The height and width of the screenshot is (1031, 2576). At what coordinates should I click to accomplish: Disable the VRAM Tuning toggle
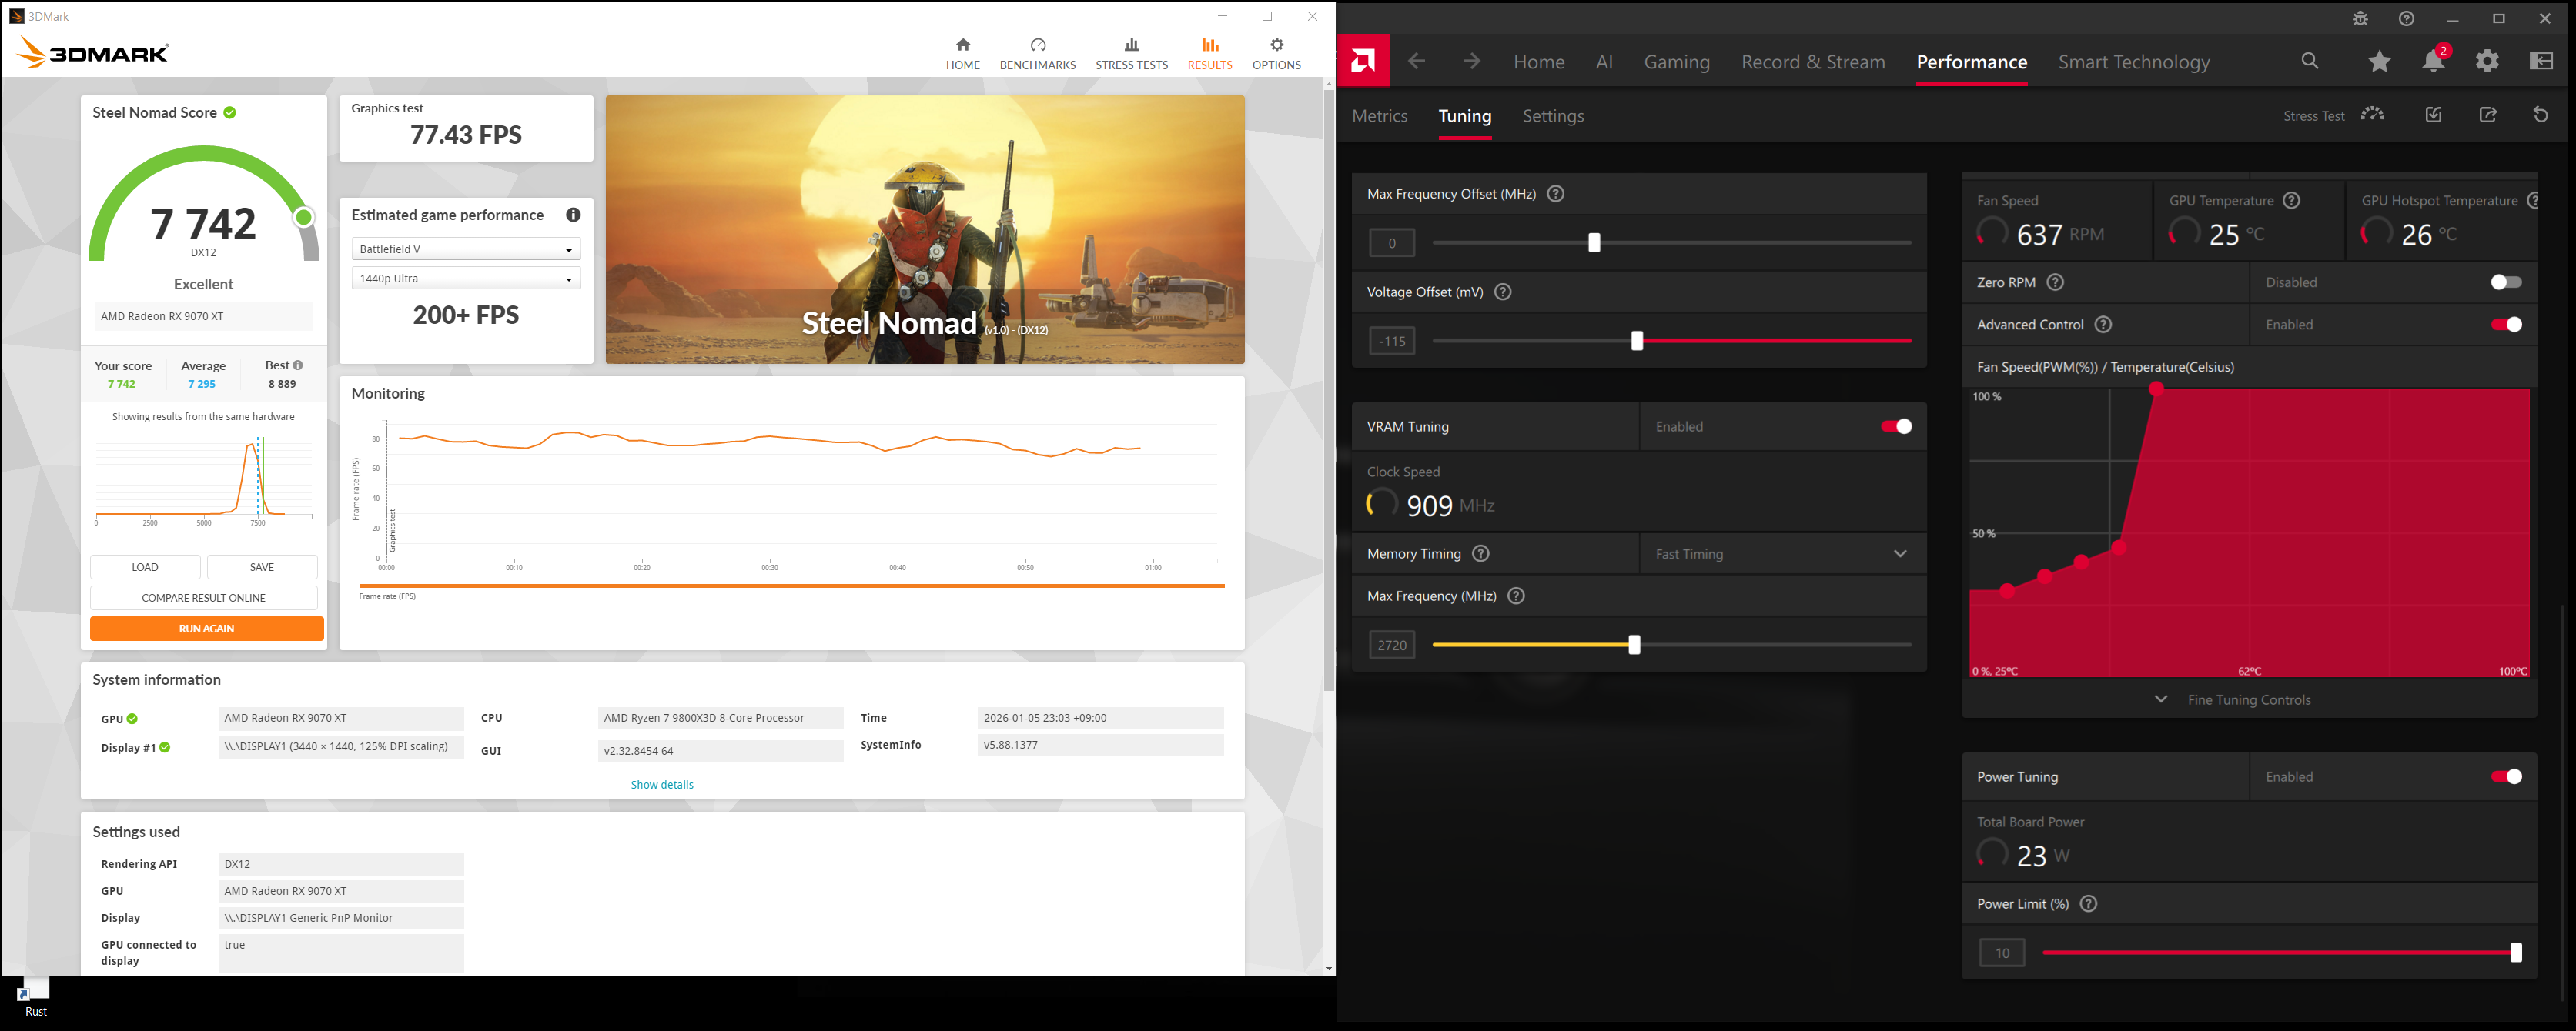point(1896,426)
